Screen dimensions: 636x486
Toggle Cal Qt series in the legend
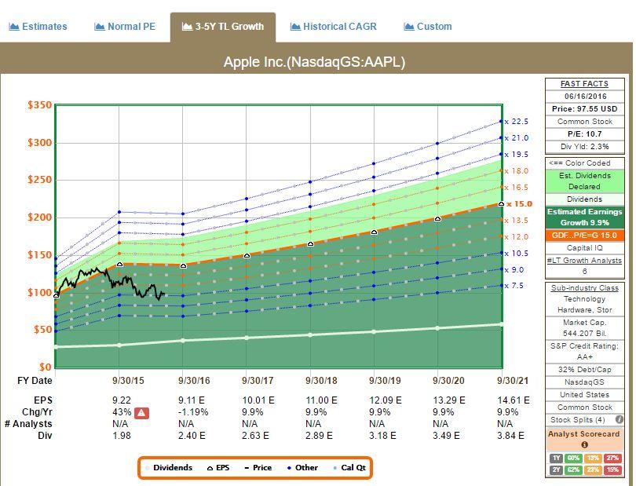(x=349, y=468)
